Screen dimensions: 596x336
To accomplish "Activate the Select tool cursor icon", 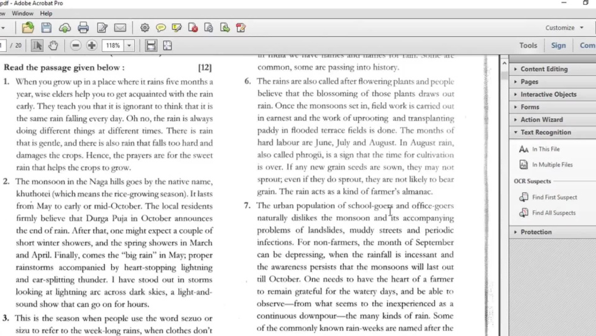I will [37, 46].
